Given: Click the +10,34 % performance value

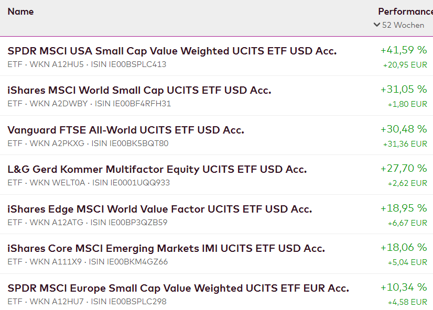Looking at the screenshot, I should pos(404,287).
